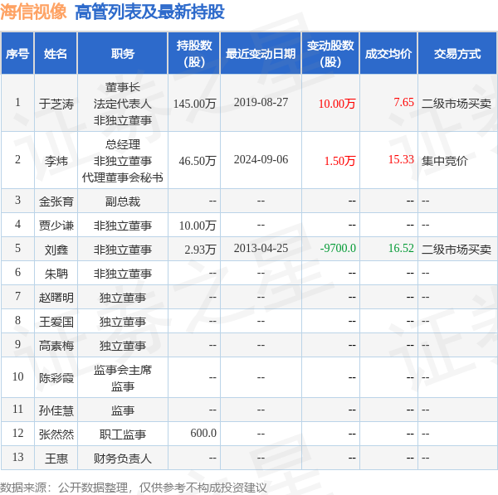Click the 持股数(股) column header
Screen dimensions: 498x495
pyautogui.click(x=194, y=54)
